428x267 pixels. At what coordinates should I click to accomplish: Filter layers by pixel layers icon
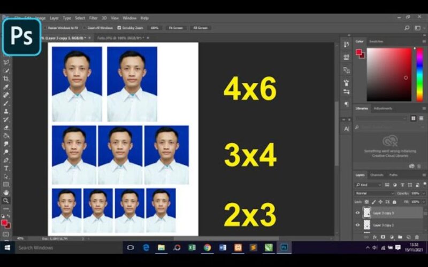click(387, 185)
